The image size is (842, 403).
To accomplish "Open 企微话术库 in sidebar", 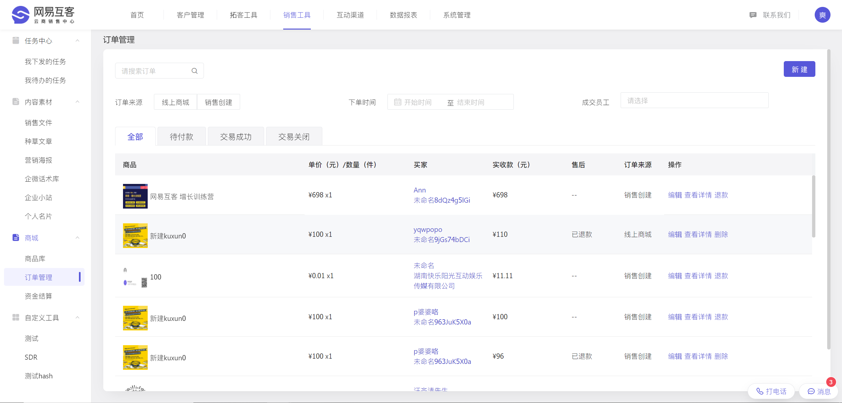I will [42, 179].
